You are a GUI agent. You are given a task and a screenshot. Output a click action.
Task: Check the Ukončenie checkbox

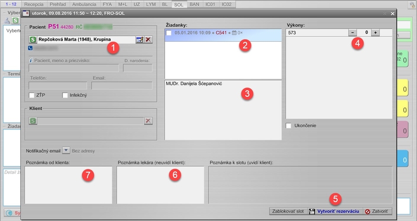[x=289, y=125]
